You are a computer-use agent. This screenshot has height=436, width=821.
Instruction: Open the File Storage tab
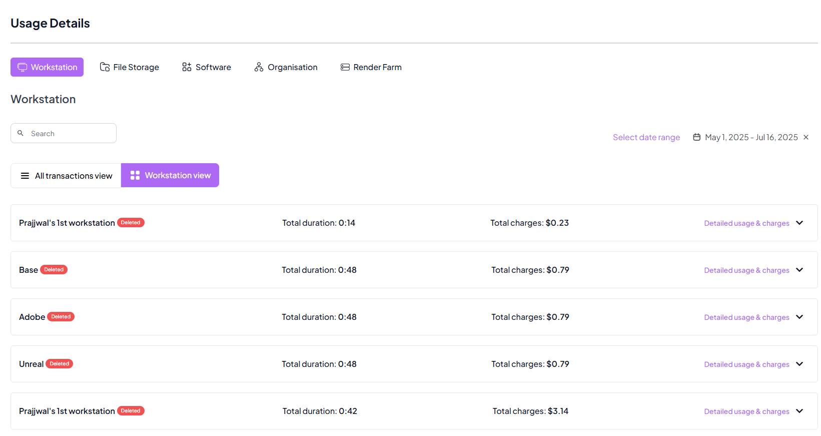[x=130, y=67]
